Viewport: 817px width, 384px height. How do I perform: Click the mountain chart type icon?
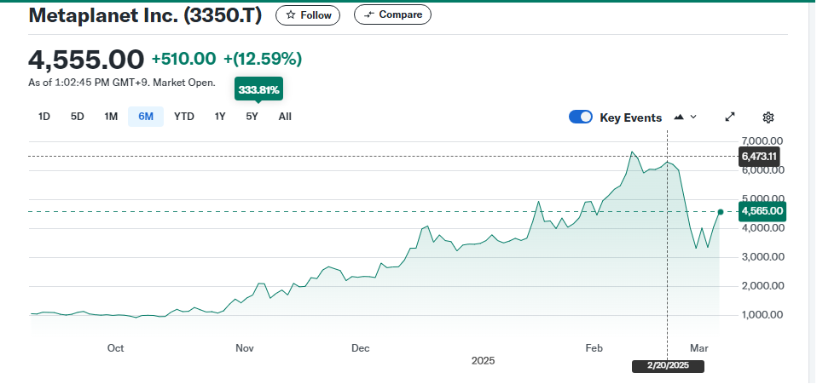[679, 117]
